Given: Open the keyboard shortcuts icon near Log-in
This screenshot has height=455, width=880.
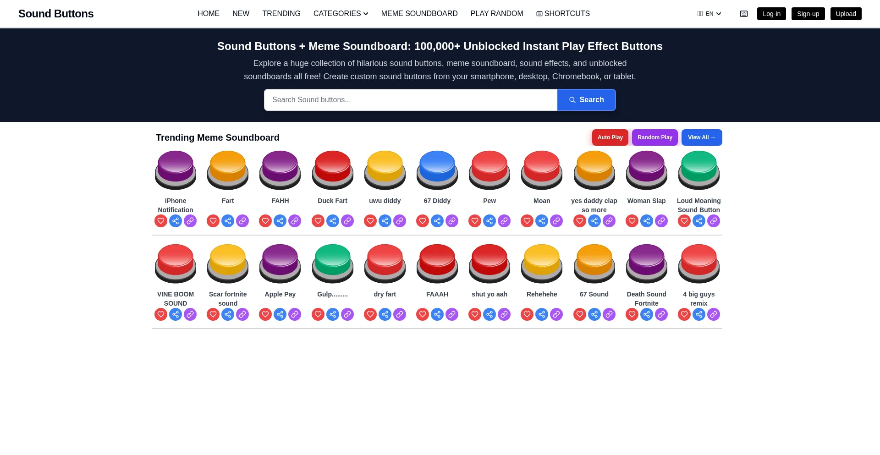Looking at the screenshot, I should 743,14.
